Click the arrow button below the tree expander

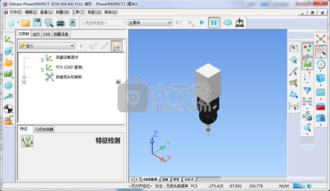click(x=24, y=82)
